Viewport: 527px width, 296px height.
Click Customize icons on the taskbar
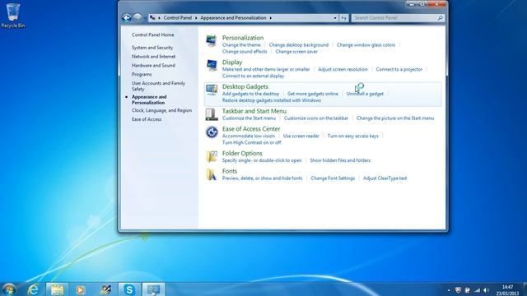(x=316, y=118)
